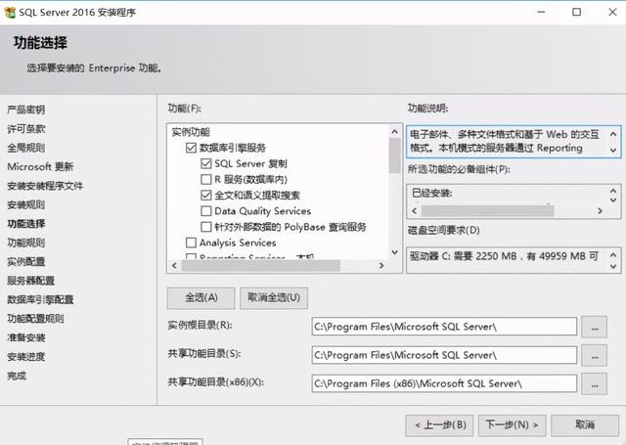Select the 功能选择 step

coord(26,224)
